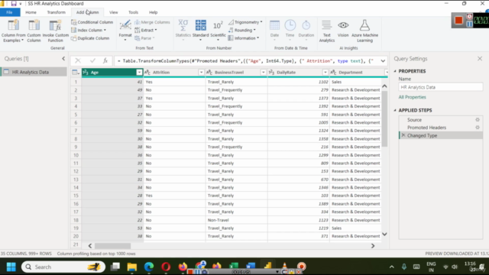This screenshot has width=489, height=275.
Task: Open Vision AI insight
Action: (343, 29)
